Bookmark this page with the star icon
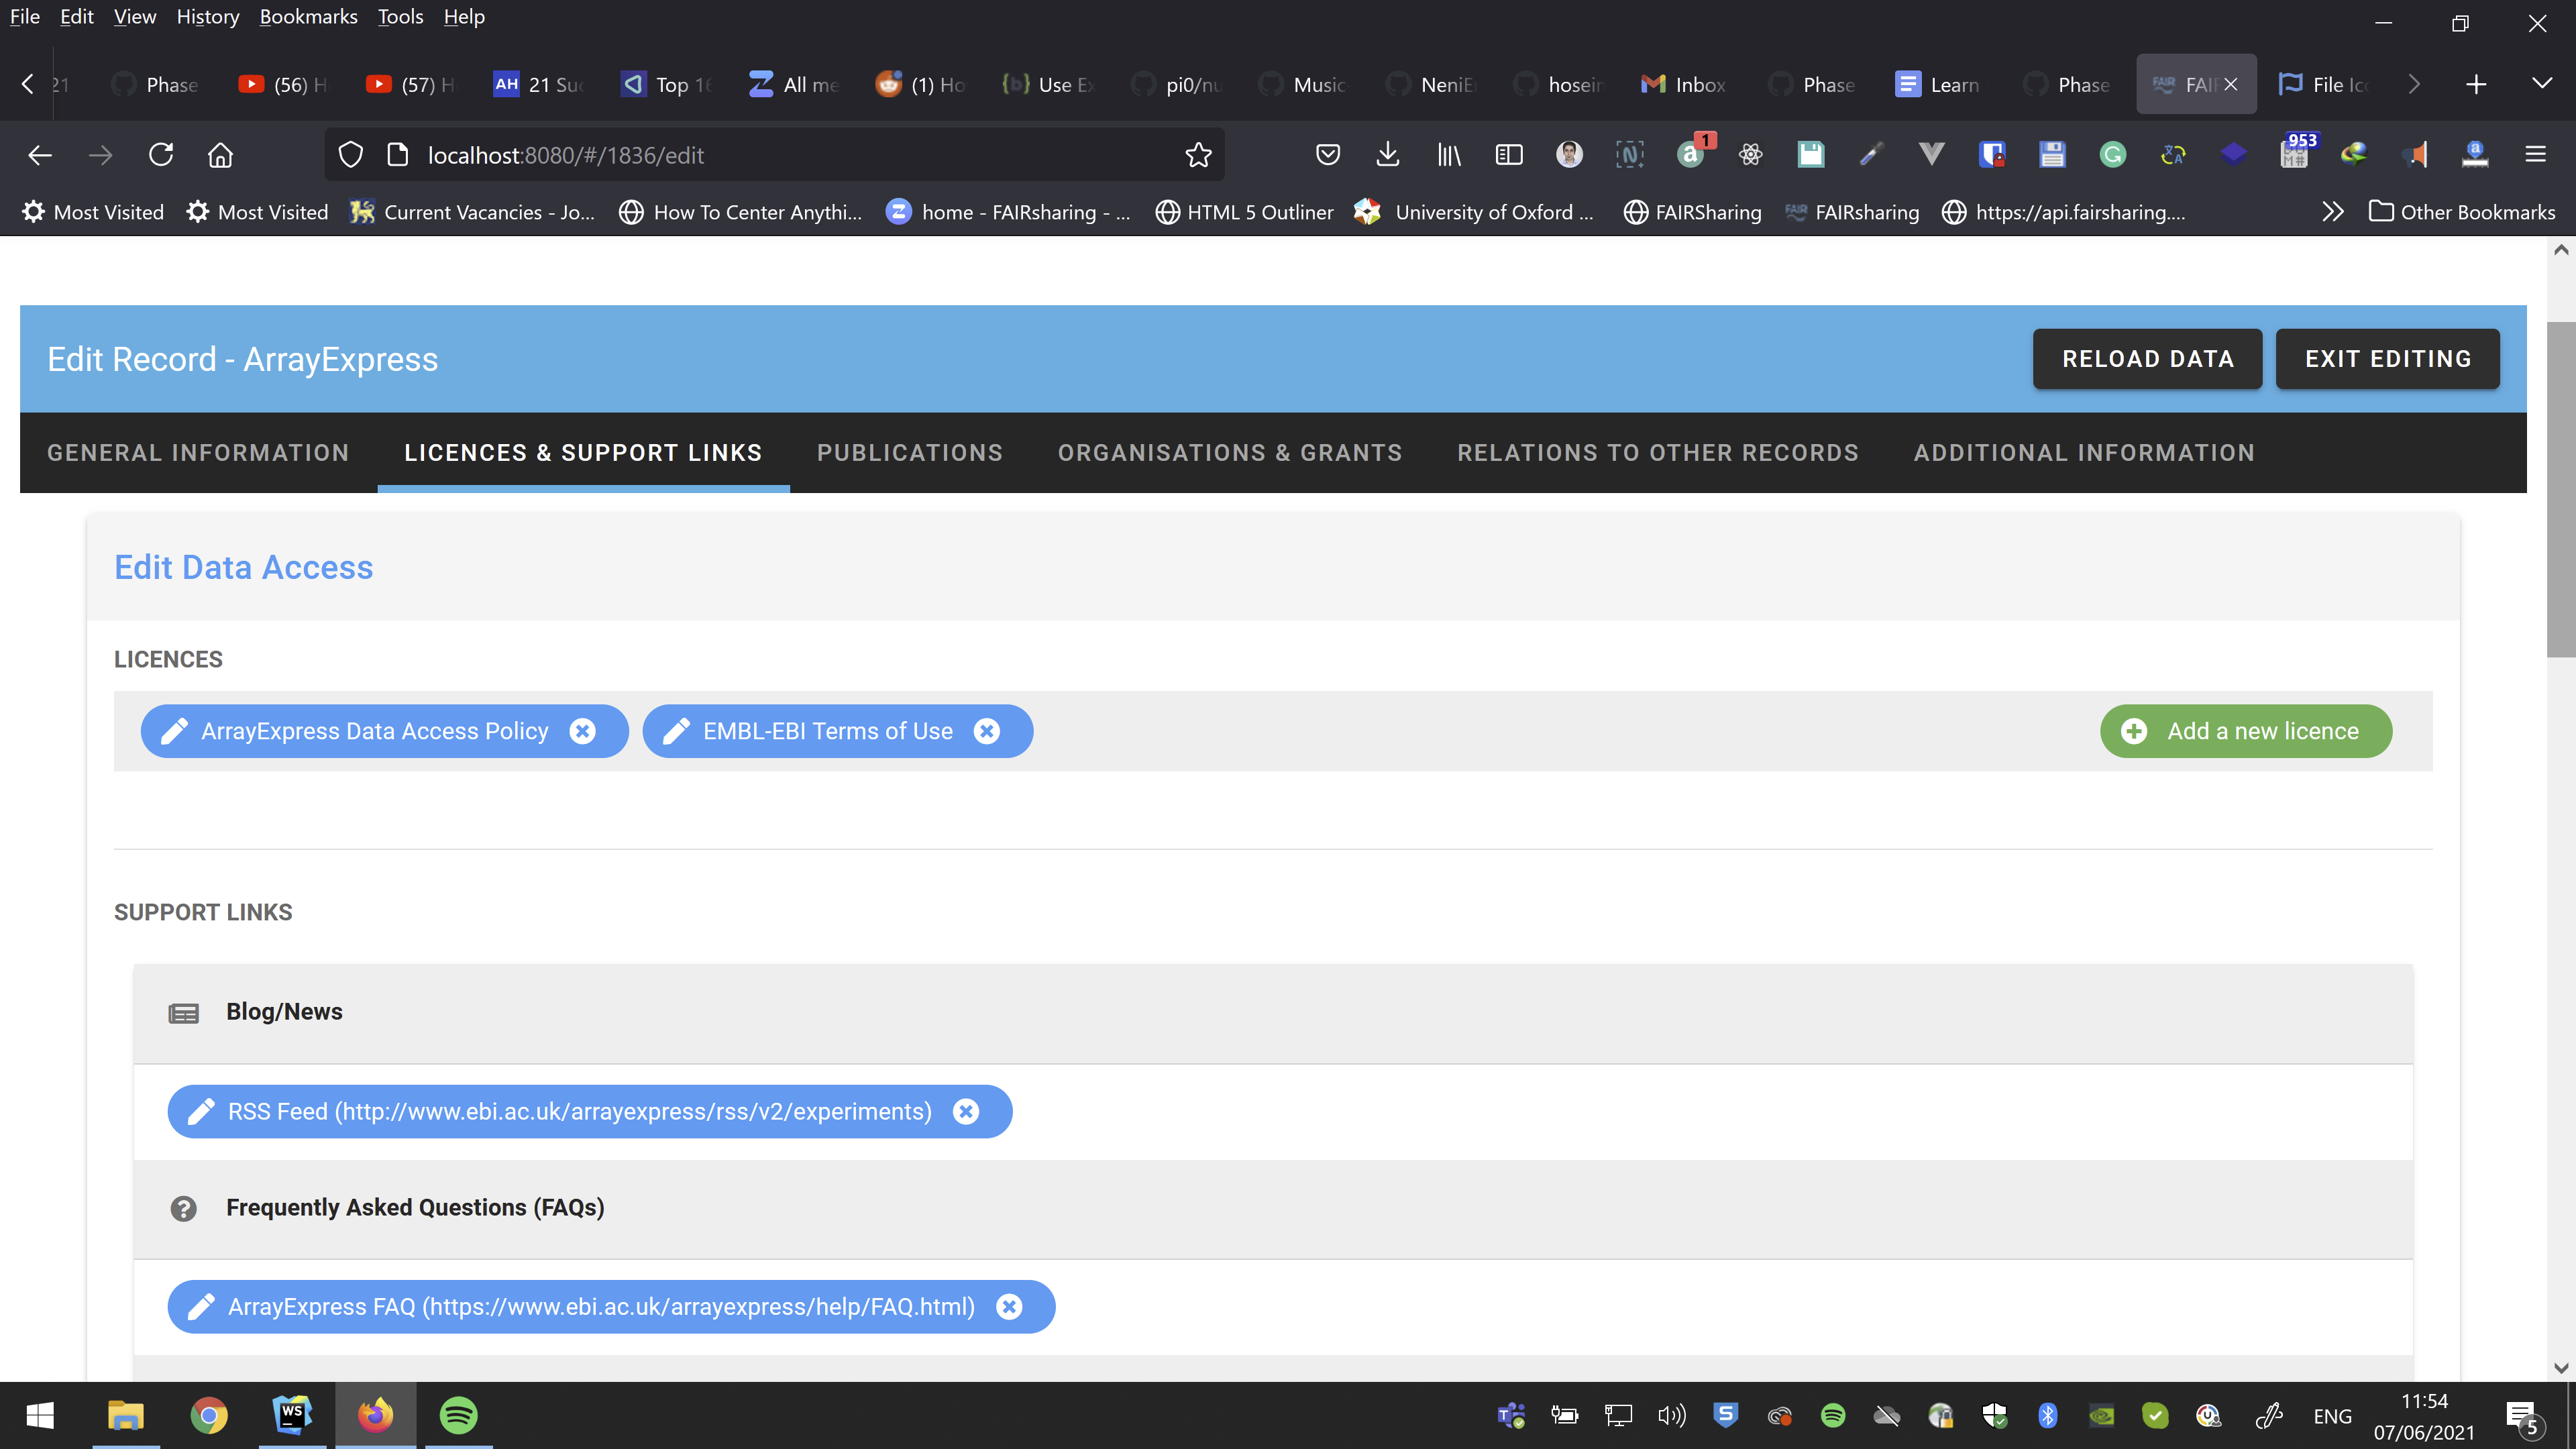The width and height of the screenshot is (2576, 1449). [x=1199, y=155]
